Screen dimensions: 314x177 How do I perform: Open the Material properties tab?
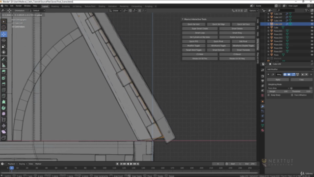coord(262,130)
